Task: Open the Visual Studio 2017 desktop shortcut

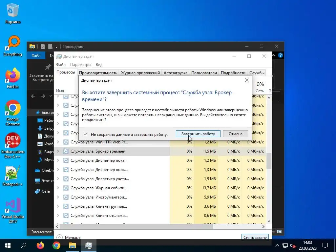Action: (x=13, y=210)
